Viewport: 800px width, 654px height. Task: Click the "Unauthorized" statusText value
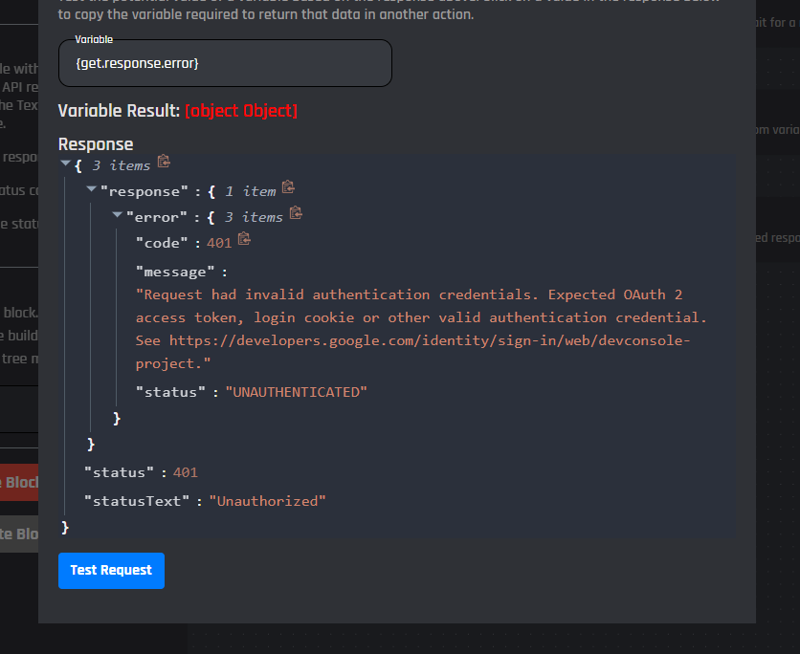(x=267, y=501)
